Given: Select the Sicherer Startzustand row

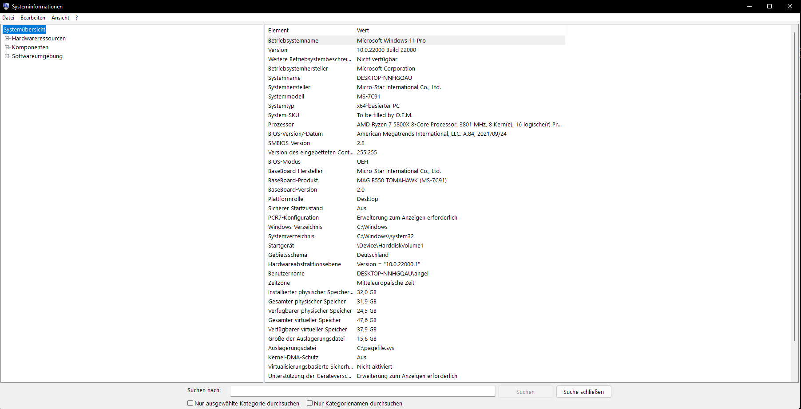Looking at the screenshot, I should (x=415, y=208).
